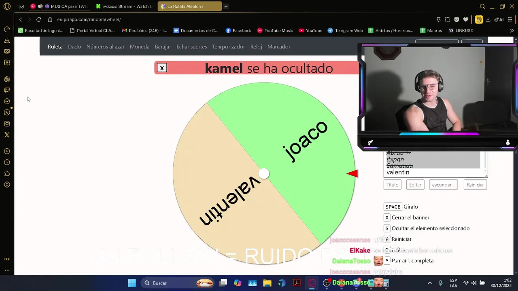
Task: Open the ChatGPT sidebar icon
Action: pos(7,79)
